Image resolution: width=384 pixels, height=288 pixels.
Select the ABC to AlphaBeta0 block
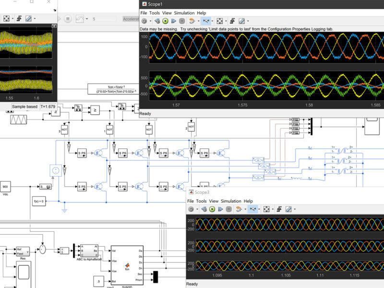[89, 251]
